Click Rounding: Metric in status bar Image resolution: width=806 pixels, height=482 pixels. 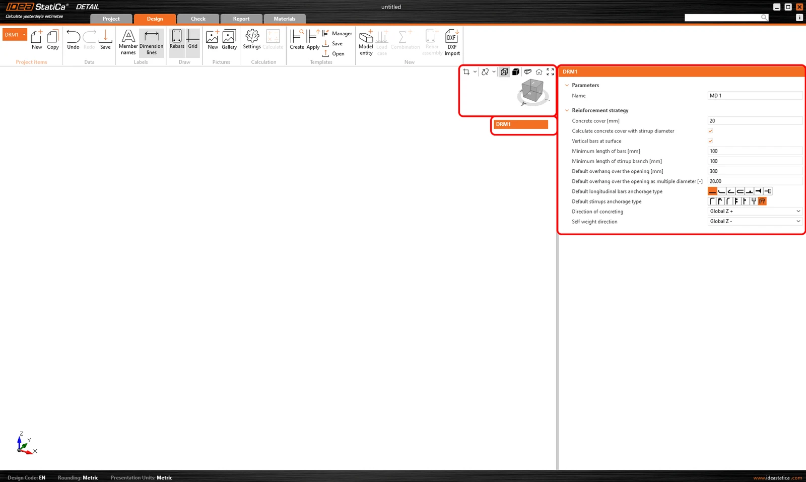(78, 478)
